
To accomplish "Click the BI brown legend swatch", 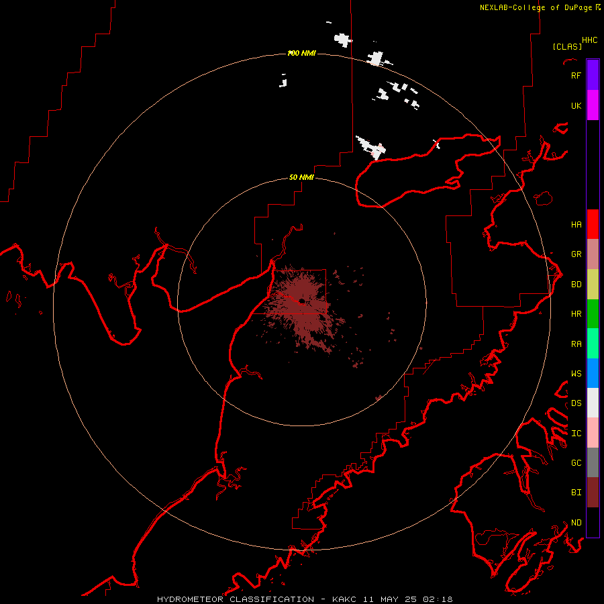I will [x=593, y=493].
